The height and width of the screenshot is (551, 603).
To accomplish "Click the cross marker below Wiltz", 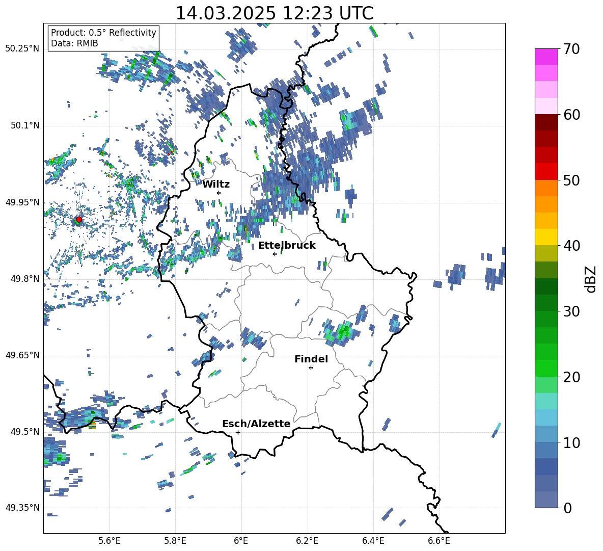I will pyautogui.click(x=219, y=193).
